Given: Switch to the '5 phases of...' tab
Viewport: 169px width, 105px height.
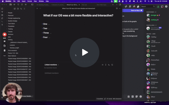Looking at the screenshot, I should coord(58,5).
